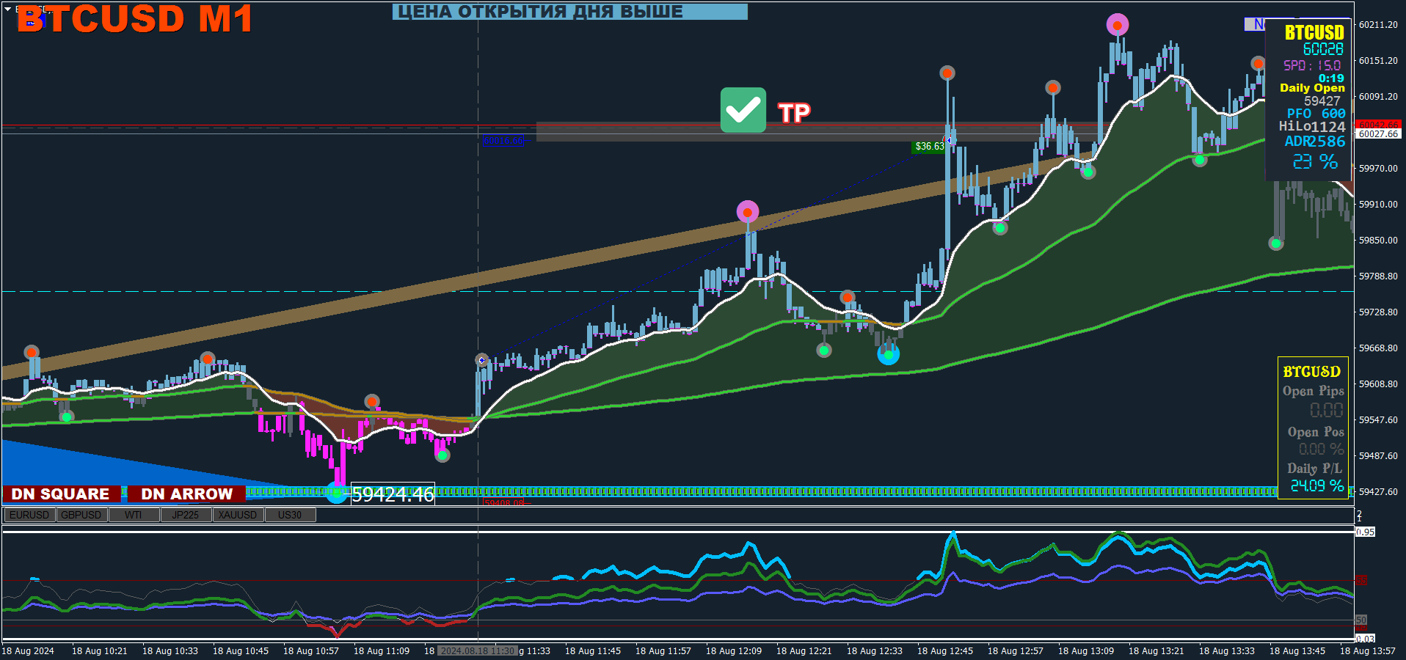This screenshot has width=1406, height=660.
Task: Click the large 'BTCUSD M1' chart title
Action: click(135, 18)
